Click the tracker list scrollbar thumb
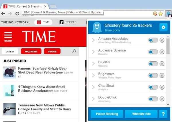This screenshot has height=122, width=172. click(x=168, y=46)
